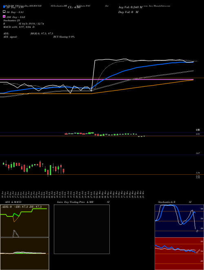
Task: Click the 'Avg Vol: 0.243 M' label
Action: 130,7
